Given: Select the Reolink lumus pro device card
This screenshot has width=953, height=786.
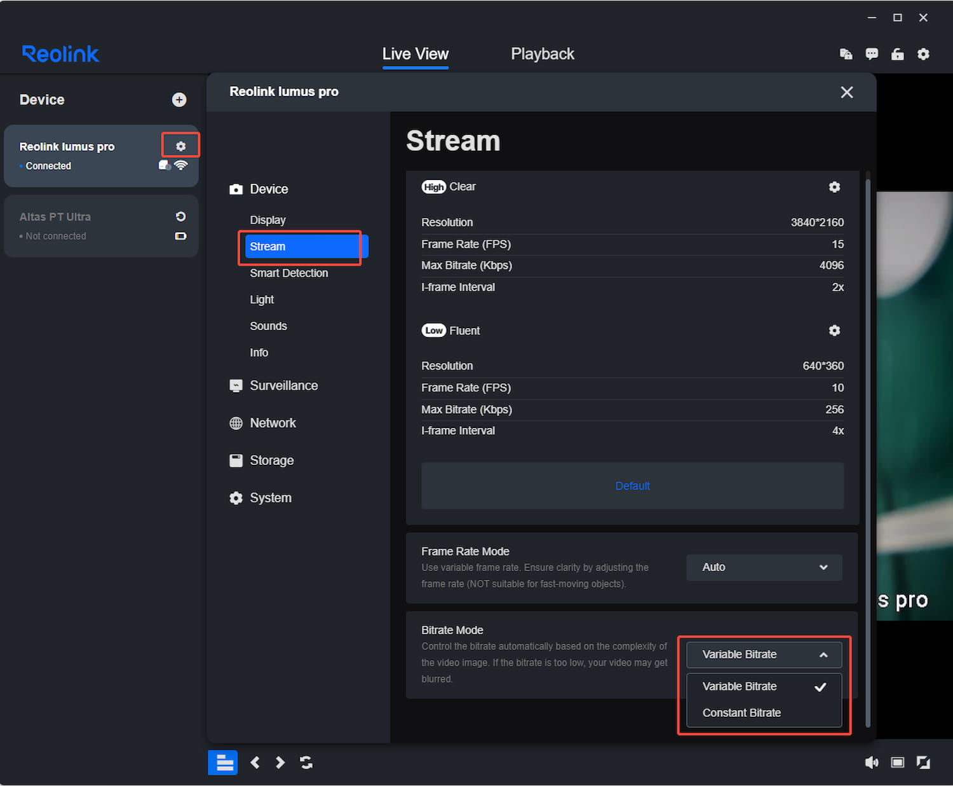Looking at the screenshot, I should click(x=101, y=156).
